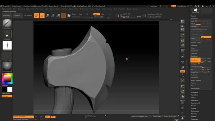
Task: Open the DragRect stroke selector
Action: pyautogui.click(x=7, y=34)
